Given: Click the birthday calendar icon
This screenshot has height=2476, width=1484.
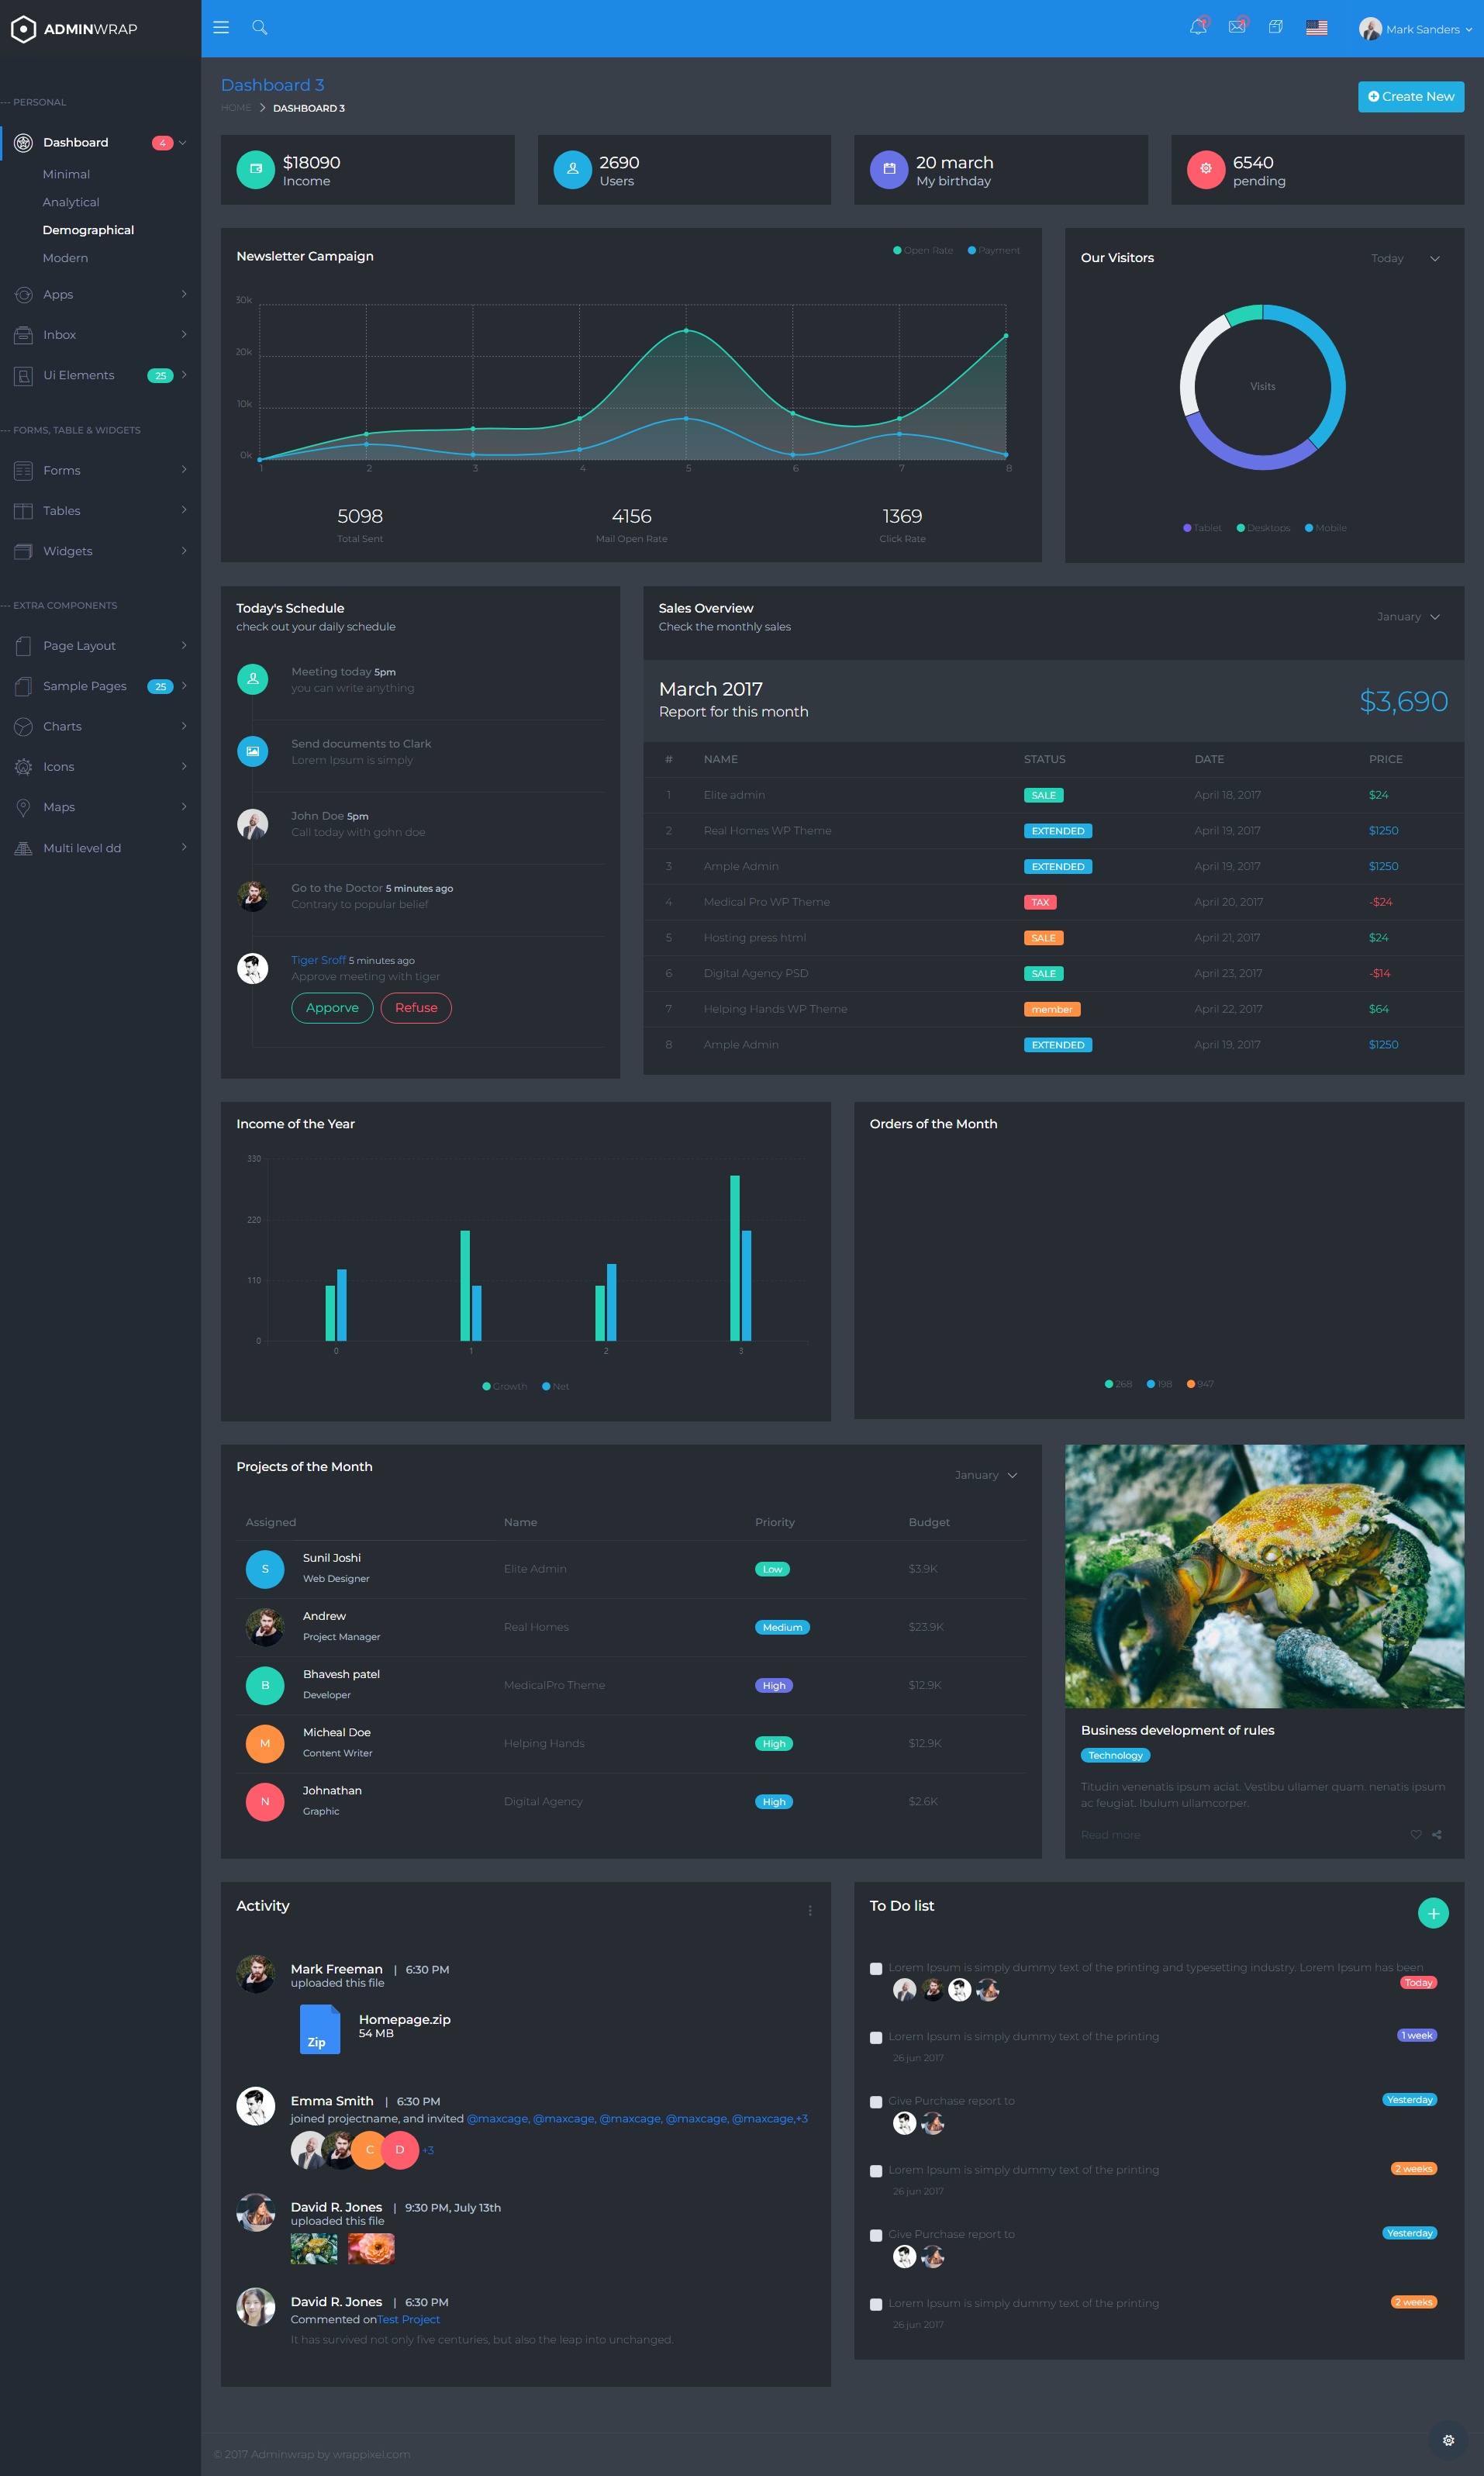Looking at the screenshot, I should pyautogui.click(x=889, y=169).
